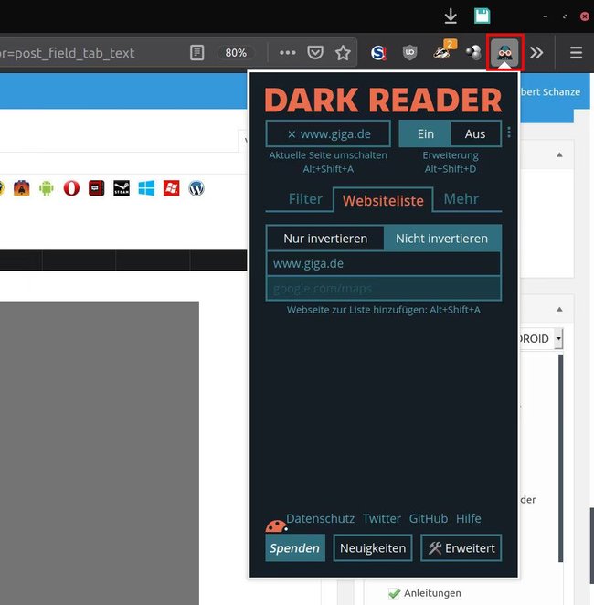Click the dark red chat bubble icon

coord(97,188)
